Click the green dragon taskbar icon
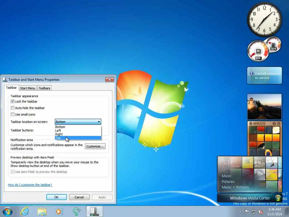Image resolution: width=289 pixels, height=217 pixels. pos(77,211)
